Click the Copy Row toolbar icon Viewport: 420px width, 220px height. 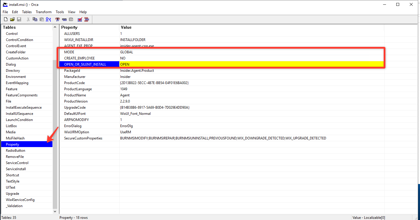coord(64,19)
